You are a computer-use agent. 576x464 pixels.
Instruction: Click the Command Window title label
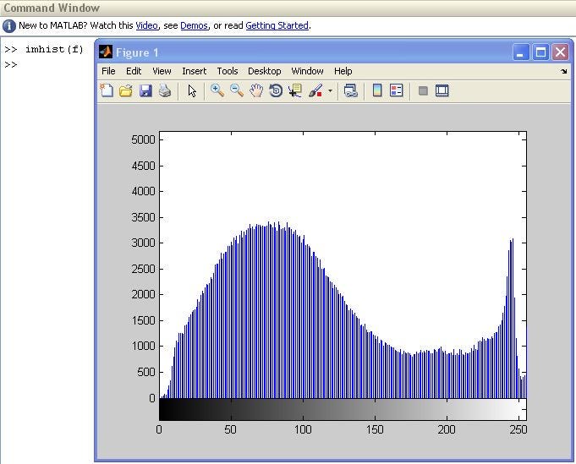(x=52, y=8)
